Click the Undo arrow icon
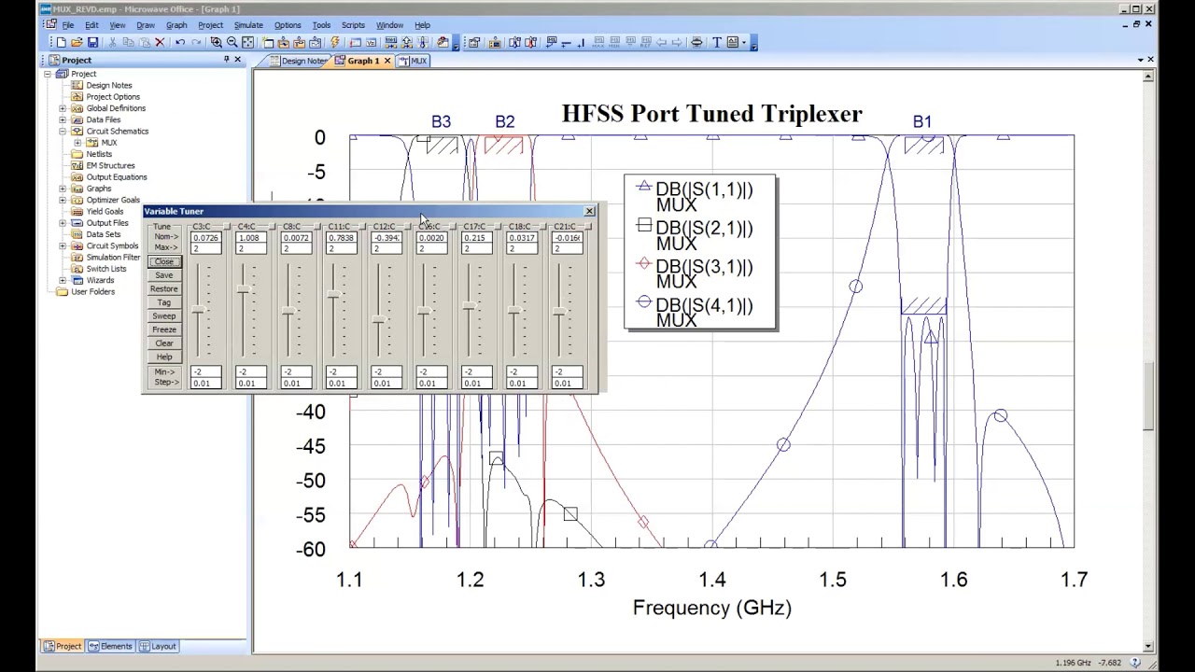The image size is (1195, 672). point(180,42)
